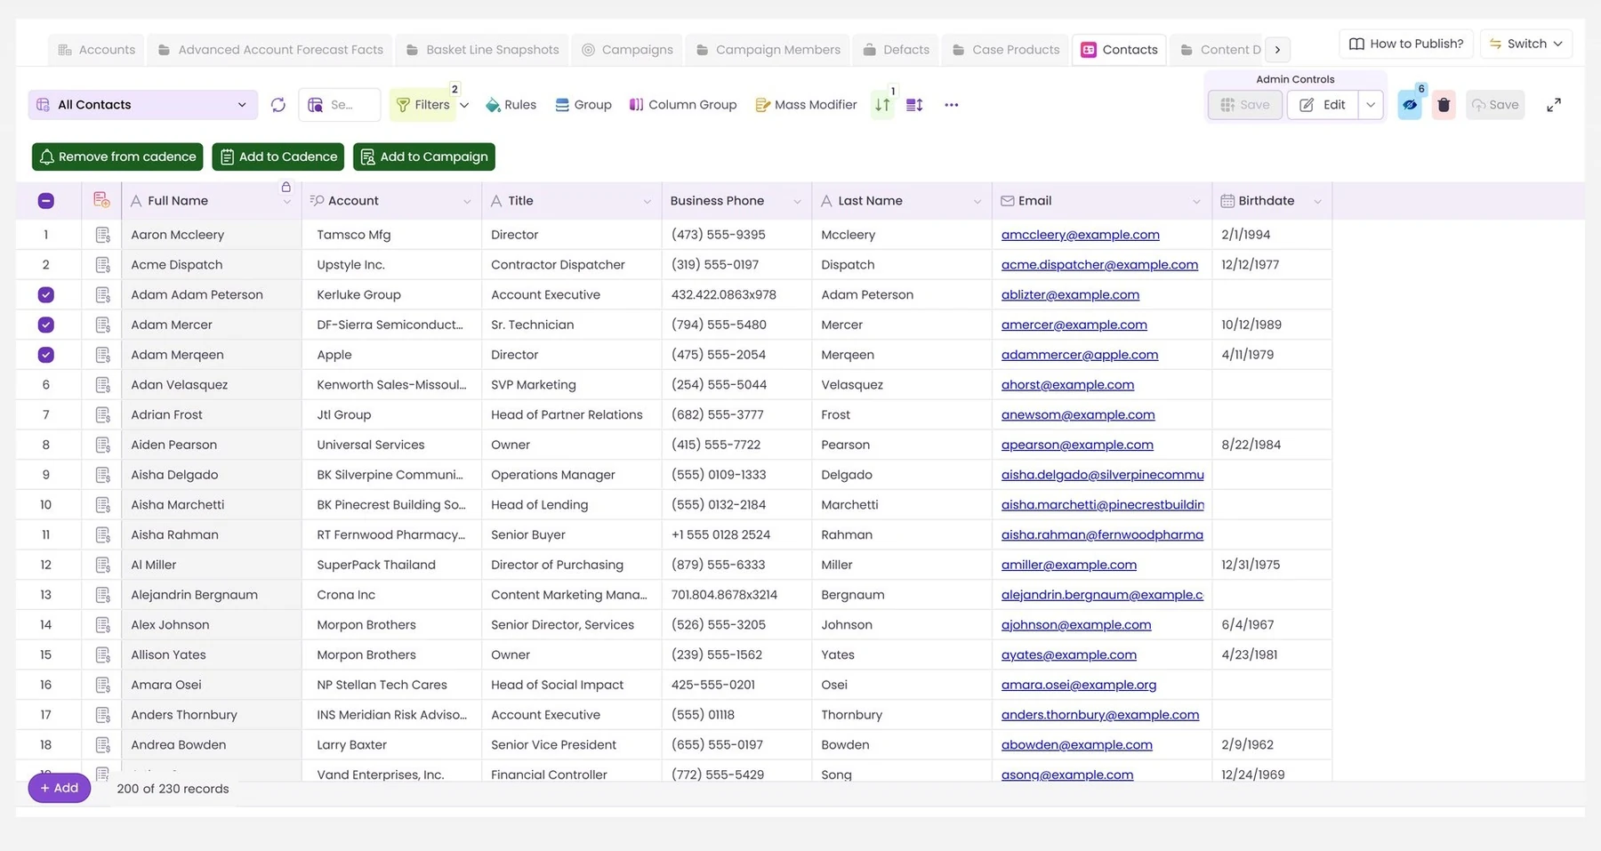Click the row height adjust icon
Viewport: 1601px width, 851px height.
(x=914, y=105)
